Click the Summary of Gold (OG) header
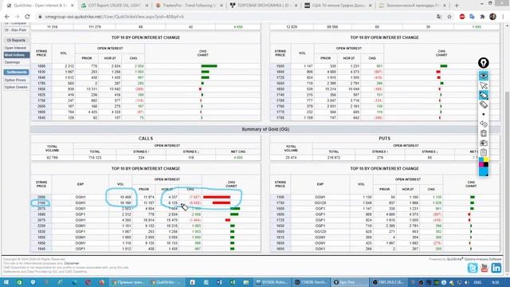The width and height of the screenshot is (510, 287). (265, 129)
